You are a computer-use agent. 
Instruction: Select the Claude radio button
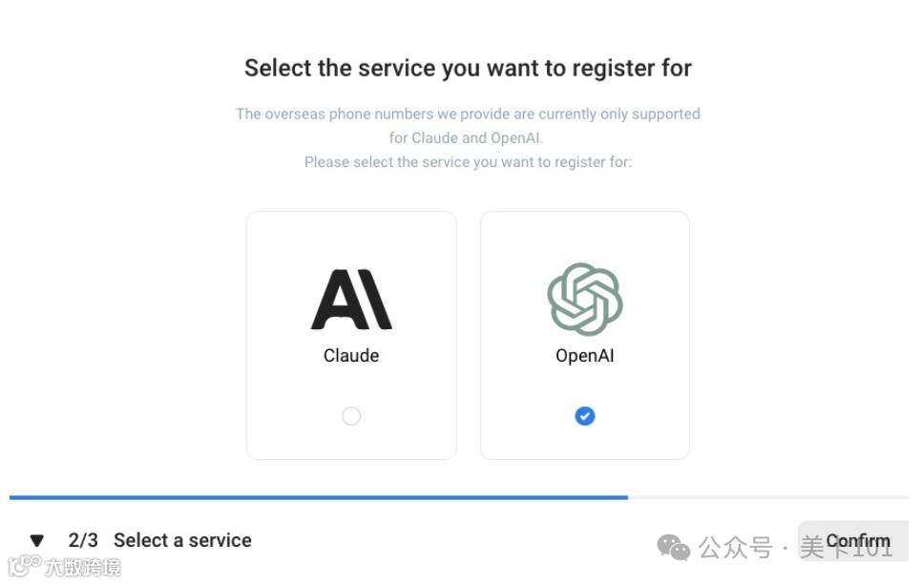coord(351,416)
